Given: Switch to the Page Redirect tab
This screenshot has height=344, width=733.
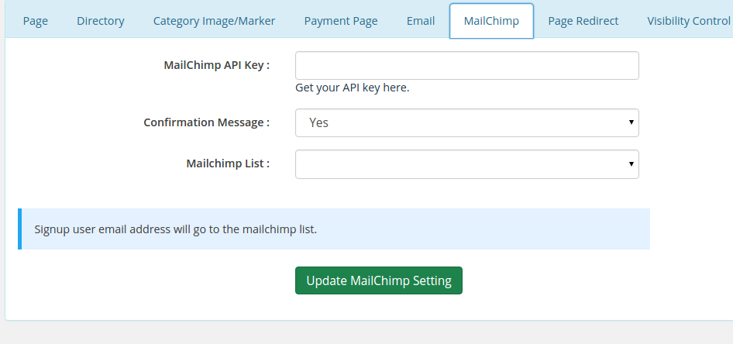Looking at the screenshot, I should pyautogui.click(x=583, y=21).
